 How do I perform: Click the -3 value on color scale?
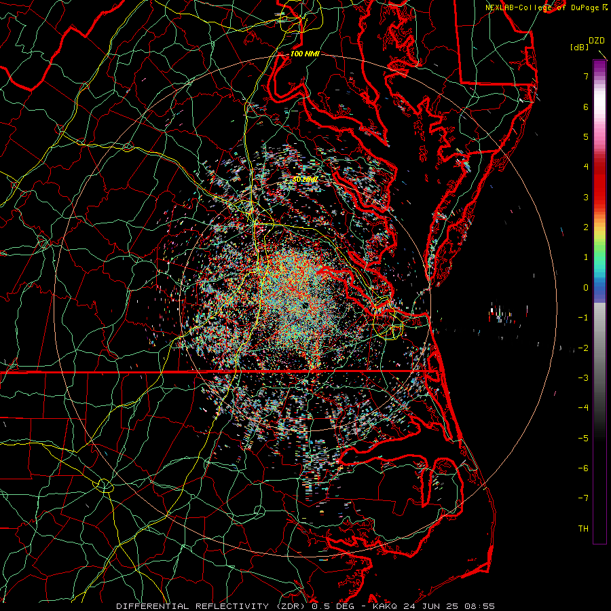coord(583,378)
